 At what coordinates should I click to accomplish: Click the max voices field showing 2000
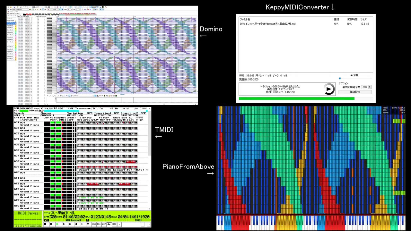click(365, 87)
